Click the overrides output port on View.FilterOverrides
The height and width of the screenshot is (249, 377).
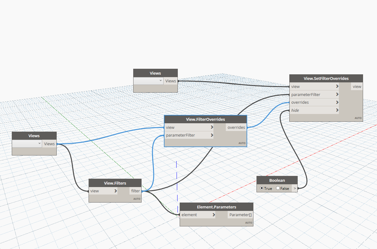[236, 127]
